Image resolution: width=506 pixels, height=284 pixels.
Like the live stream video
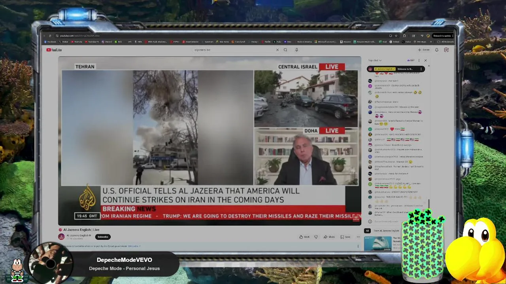pyautogui.click(x=304, y=237)
